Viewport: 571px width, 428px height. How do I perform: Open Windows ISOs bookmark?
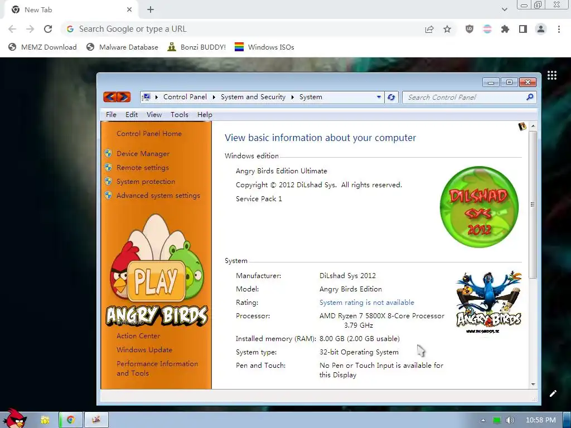264,47
